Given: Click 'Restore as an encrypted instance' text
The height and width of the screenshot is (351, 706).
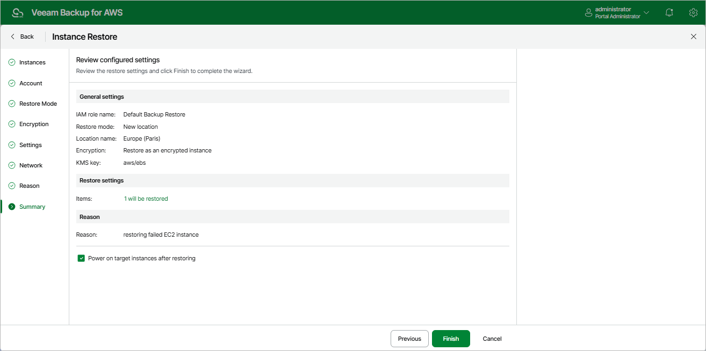Looking at the screenshot, I should pos(168,150).
